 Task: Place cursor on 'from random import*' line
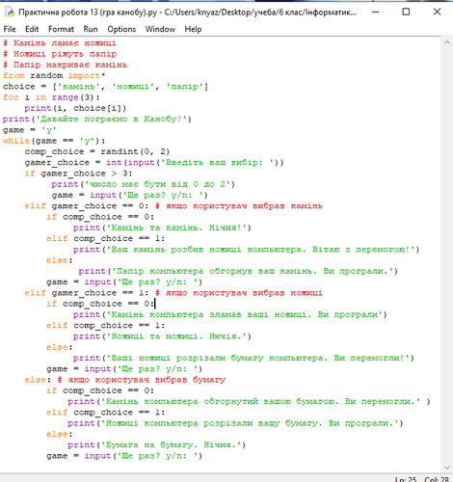point(54,75)
